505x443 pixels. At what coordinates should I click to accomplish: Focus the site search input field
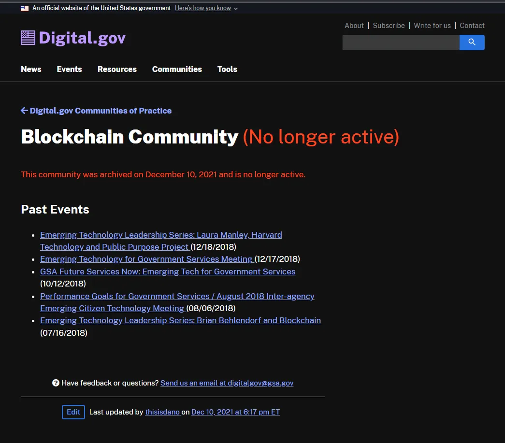coord(401,42)
